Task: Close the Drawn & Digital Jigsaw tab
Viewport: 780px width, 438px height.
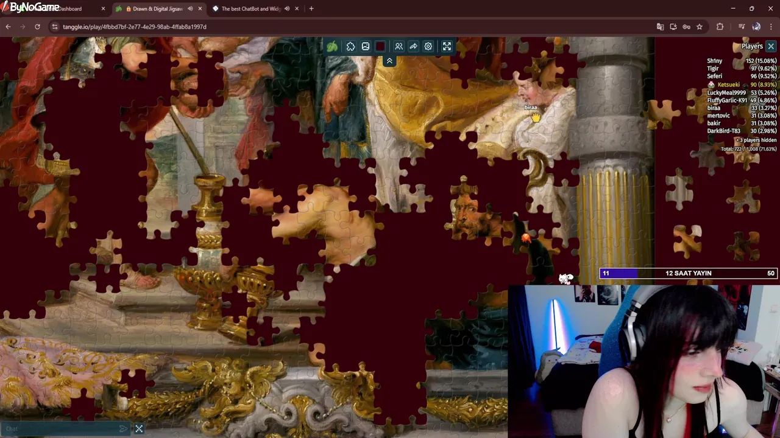Action: click(200, 9)
